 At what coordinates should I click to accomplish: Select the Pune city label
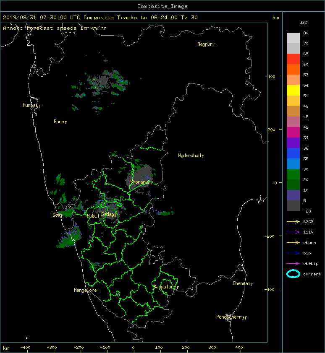point(60,122)
